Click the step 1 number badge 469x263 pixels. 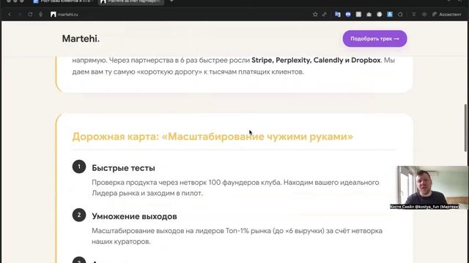[x=79, y=167]
